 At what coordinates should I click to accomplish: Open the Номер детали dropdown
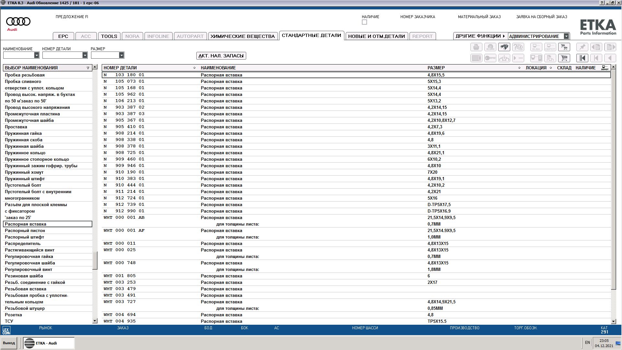click(x=85, y=55)
